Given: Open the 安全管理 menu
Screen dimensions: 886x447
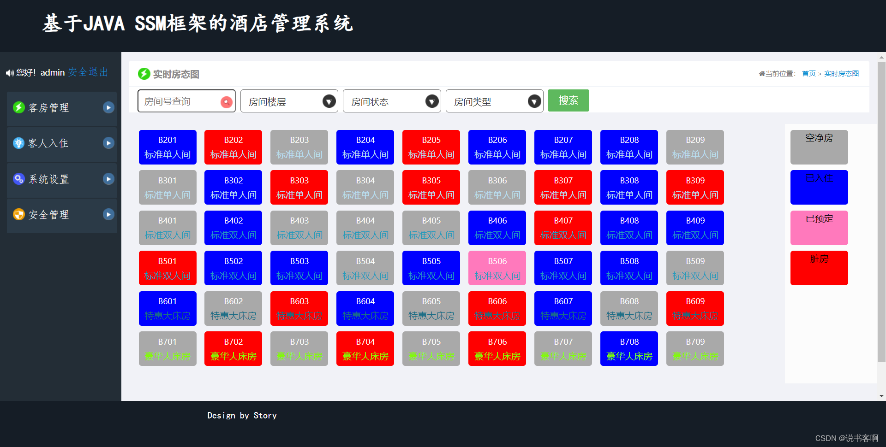Looking at the screenshot, I should point(62,215).
